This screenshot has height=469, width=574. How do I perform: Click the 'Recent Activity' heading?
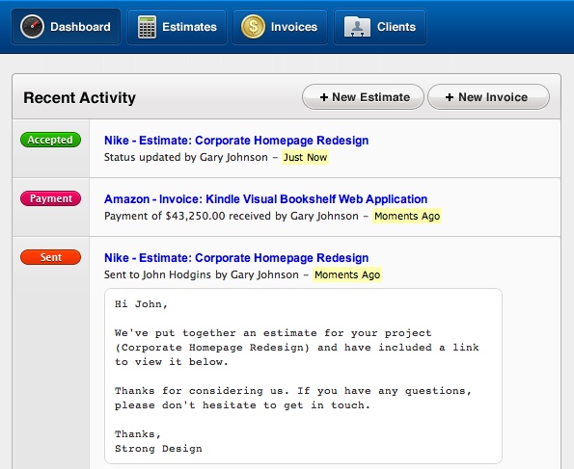pyautogui.click(x=79, y=97)
